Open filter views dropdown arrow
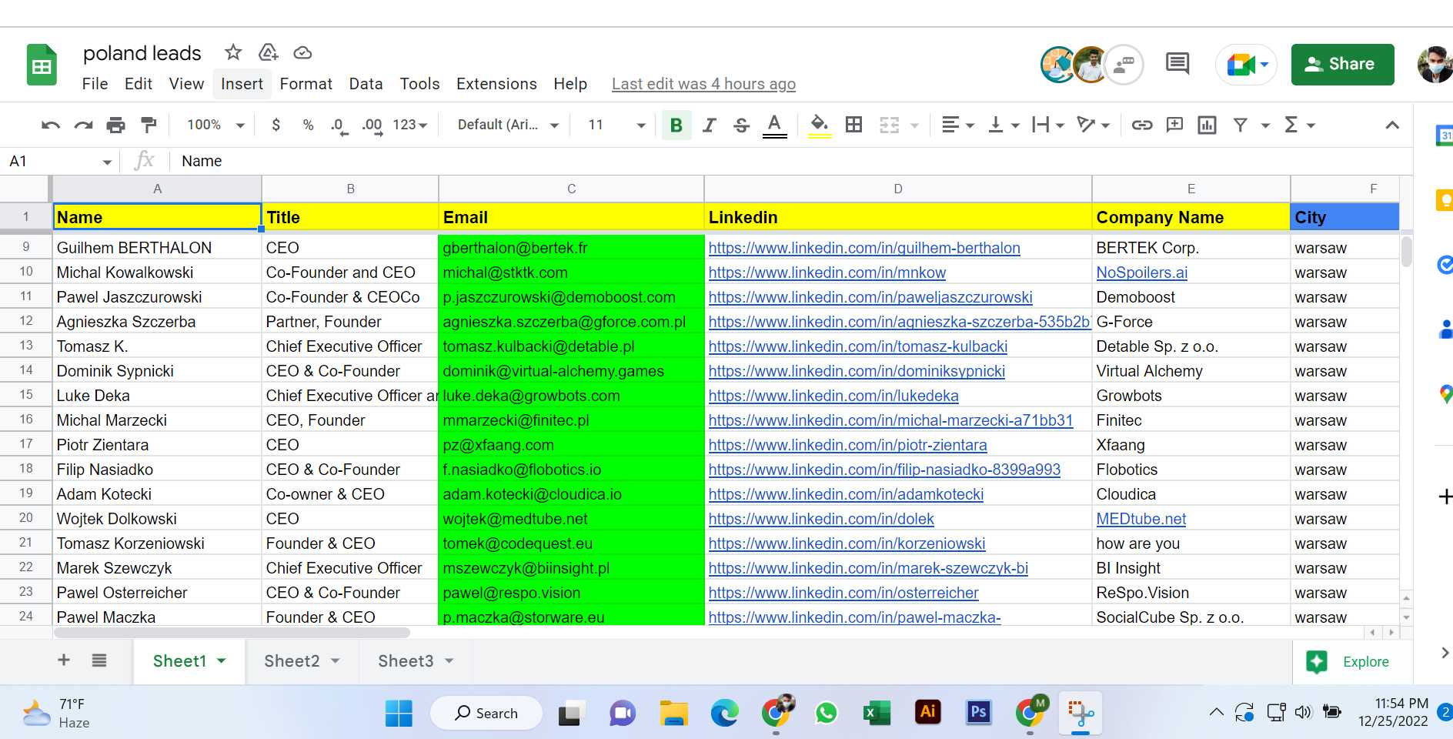Image resolution: width=1453 pixels, height=739 pixels. tap(1264, 125)
